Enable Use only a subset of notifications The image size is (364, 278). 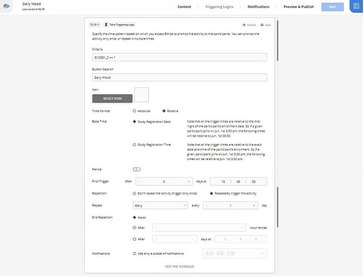(134, 254)
